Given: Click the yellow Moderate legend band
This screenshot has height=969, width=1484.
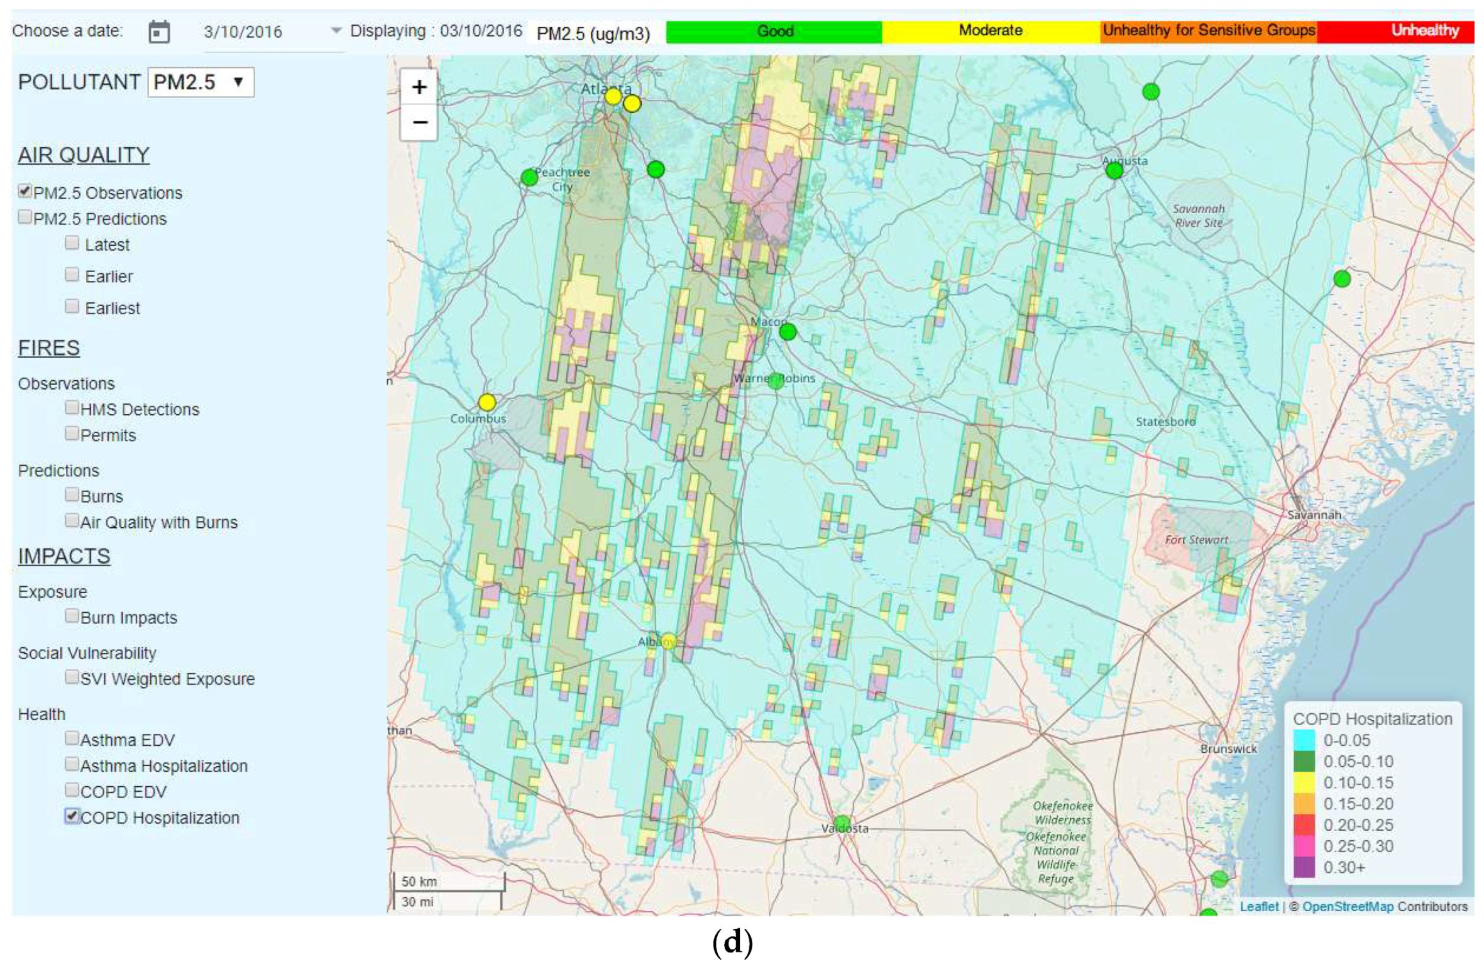Looking at the screenshot, I should point(991,31).
